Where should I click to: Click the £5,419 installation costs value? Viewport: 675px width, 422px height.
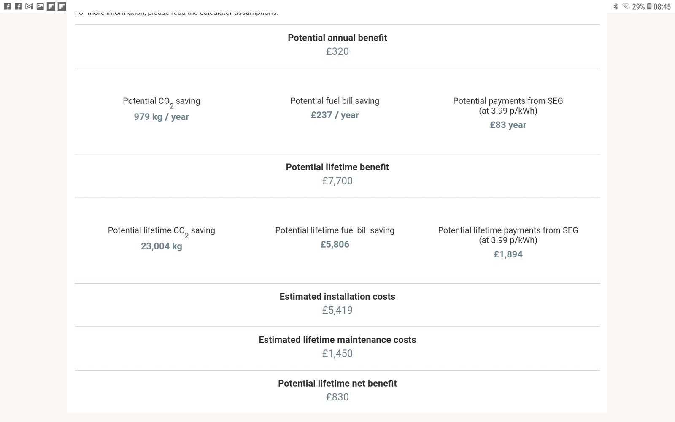[x=337, y=311]
